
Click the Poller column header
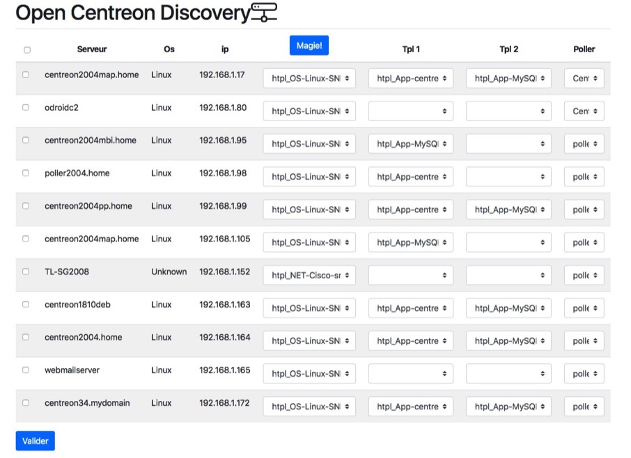584,49
